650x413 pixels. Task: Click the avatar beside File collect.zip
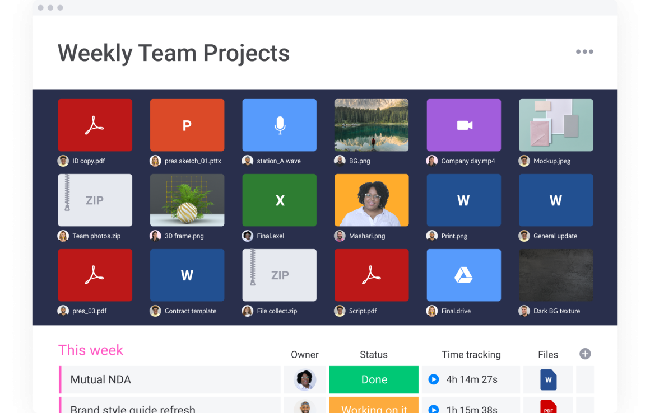click(x=248, y=311)
